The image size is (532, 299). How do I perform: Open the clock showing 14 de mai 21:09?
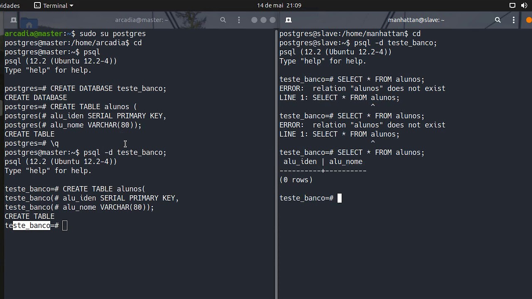coord(279,5)
